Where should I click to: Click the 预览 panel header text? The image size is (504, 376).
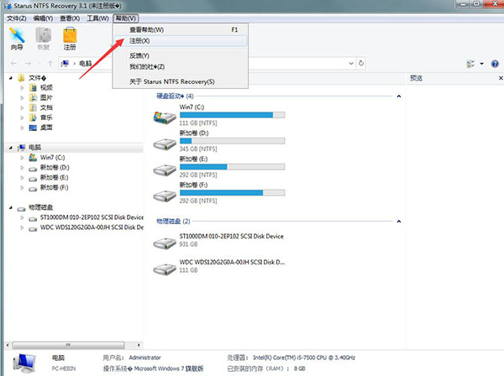click(x=416, y=78)
